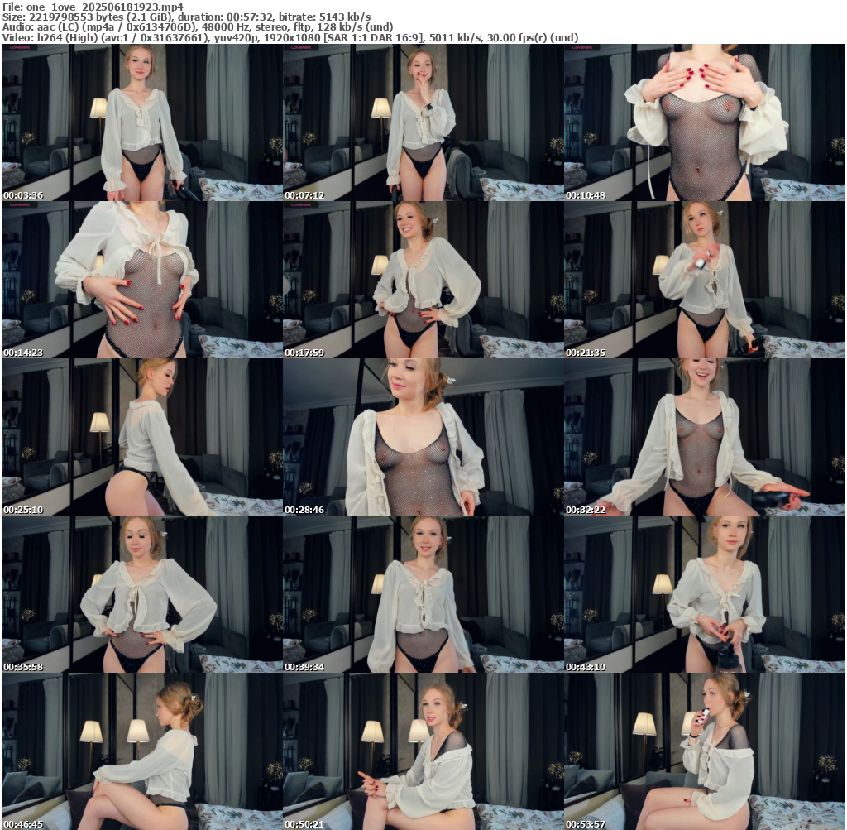Click the thumbnail at timestamp 00:03:36
This screenshot has height=830, width=847.
point(141,122)
